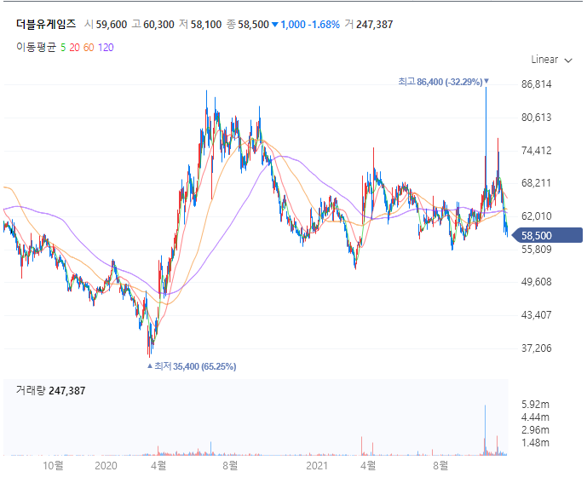Open the Linear scale dropdown
This screenshot has width=587, height=483.
551,60
